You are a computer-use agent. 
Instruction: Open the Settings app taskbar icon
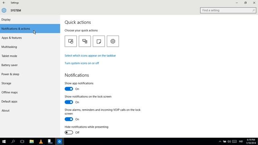click(59, 141)
